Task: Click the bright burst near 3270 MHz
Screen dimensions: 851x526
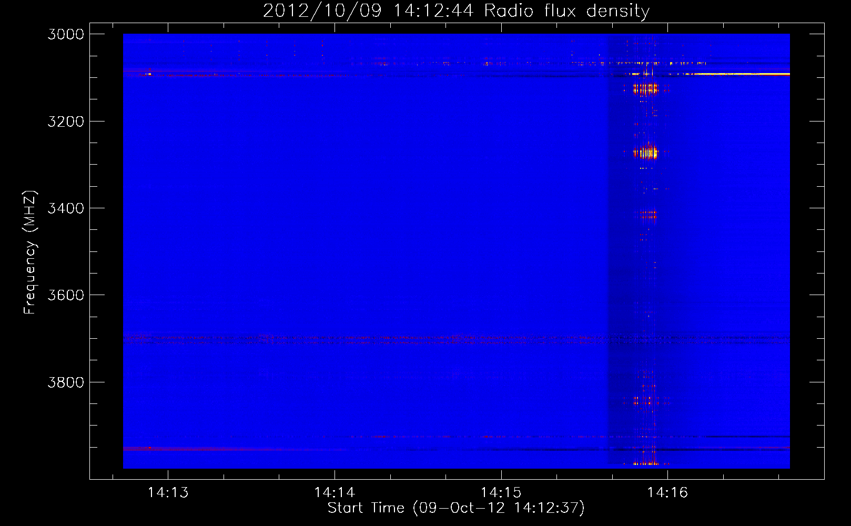Action: click(646, 152)
